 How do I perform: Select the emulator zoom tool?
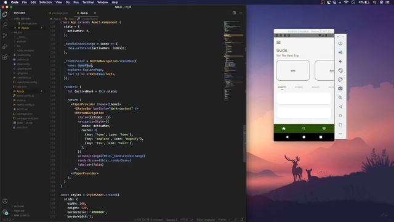[340, 97]
